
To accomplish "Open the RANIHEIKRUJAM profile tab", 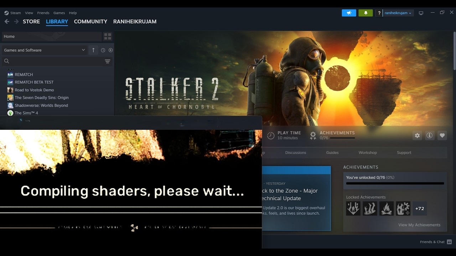I will tap(135, 22).
